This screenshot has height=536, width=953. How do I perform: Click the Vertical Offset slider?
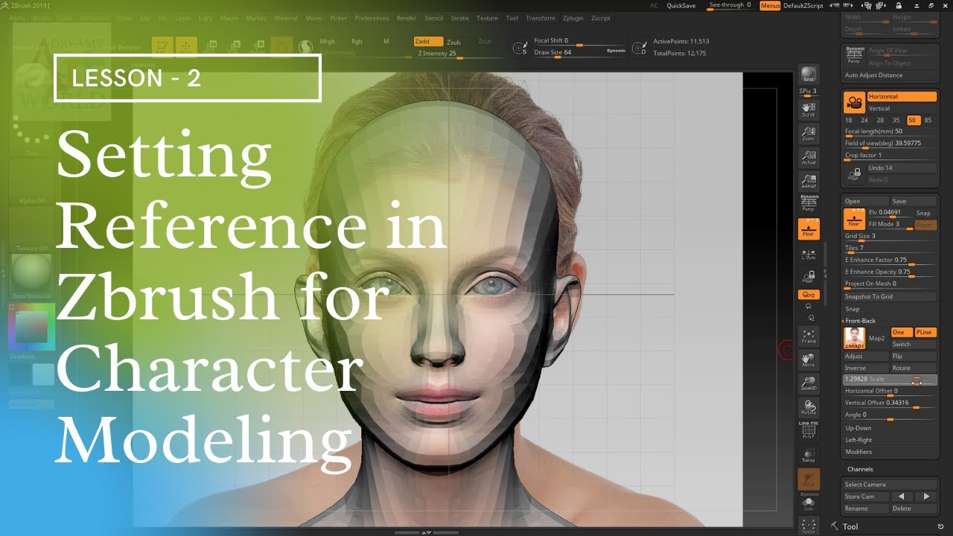point(890,403)
